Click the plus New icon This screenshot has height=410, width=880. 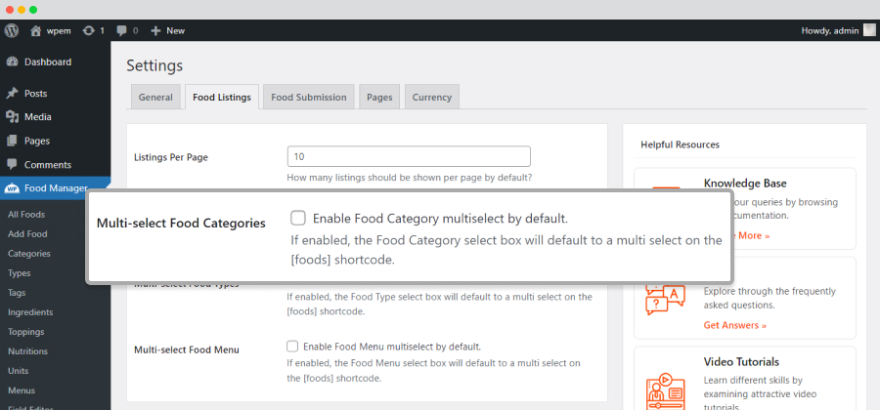click(156, 31)
